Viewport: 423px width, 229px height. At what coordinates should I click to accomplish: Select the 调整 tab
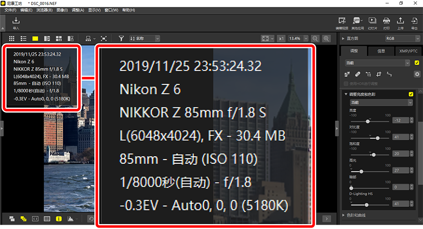(x=354, y=51)
